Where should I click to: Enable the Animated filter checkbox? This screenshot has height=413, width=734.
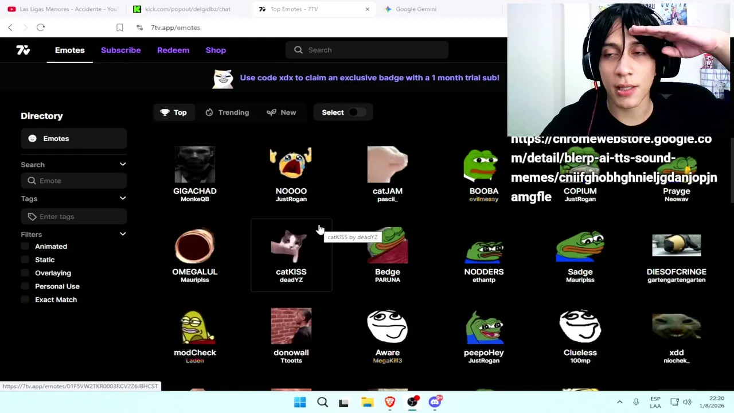pos(25,247)
